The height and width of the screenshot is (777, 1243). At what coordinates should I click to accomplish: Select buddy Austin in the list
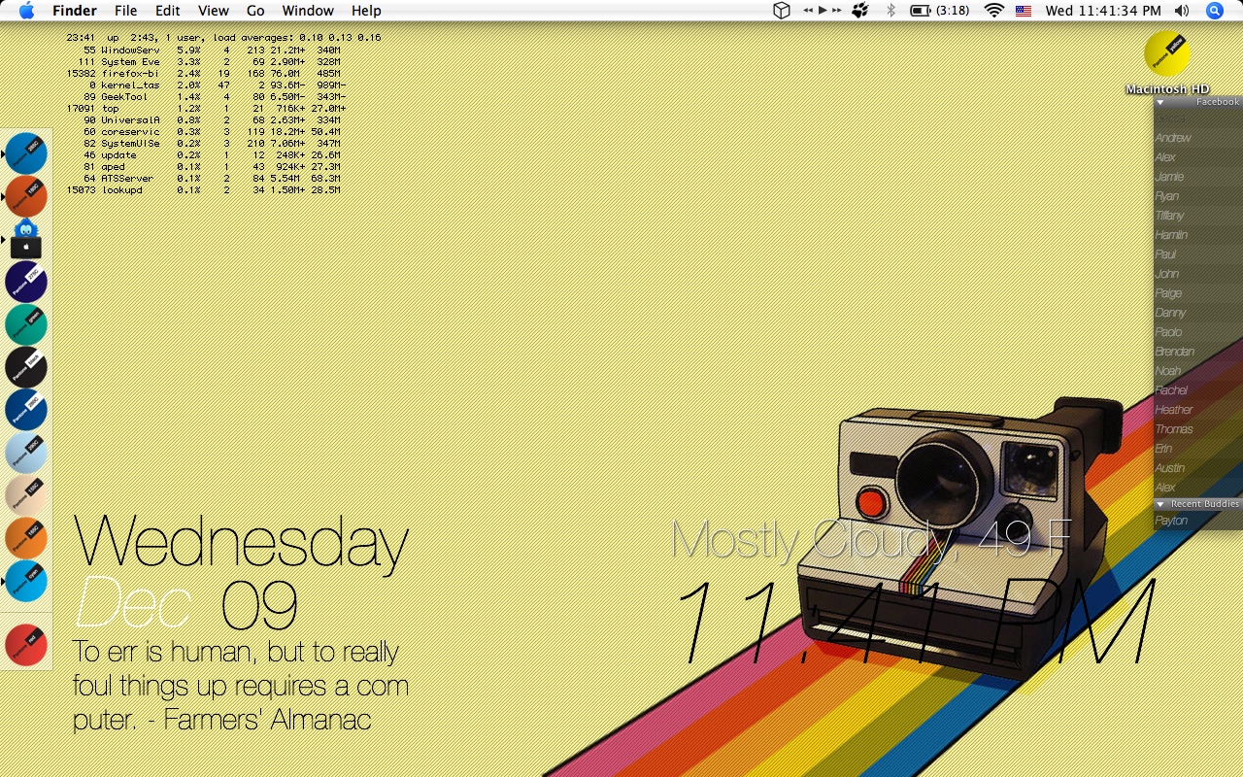click(1198, 468)
